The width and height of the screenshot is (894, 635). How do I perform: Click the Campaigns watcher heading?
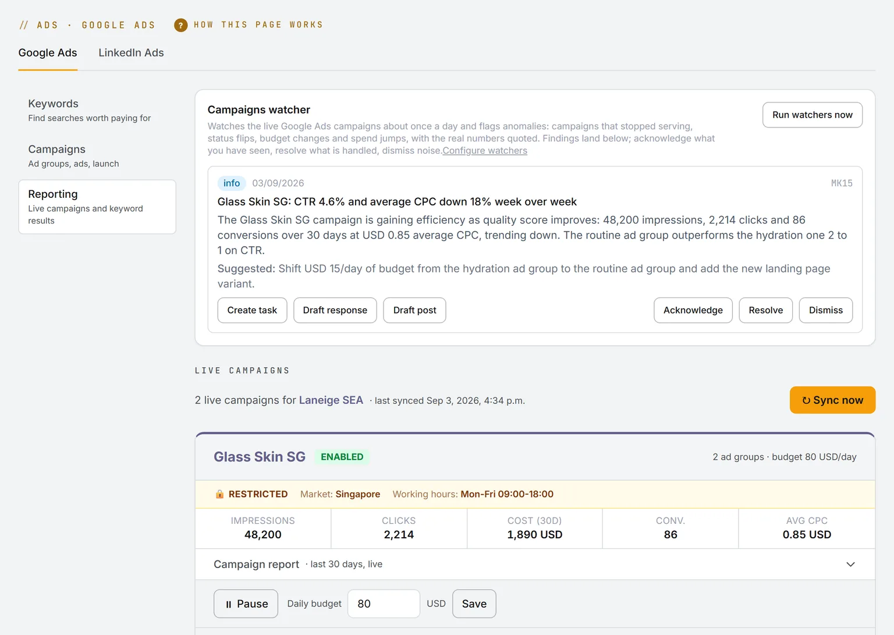click(259, 110)
